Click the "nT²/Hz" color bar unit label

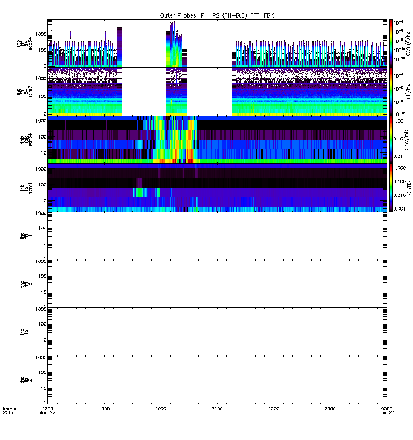click(x=408, y=91)
